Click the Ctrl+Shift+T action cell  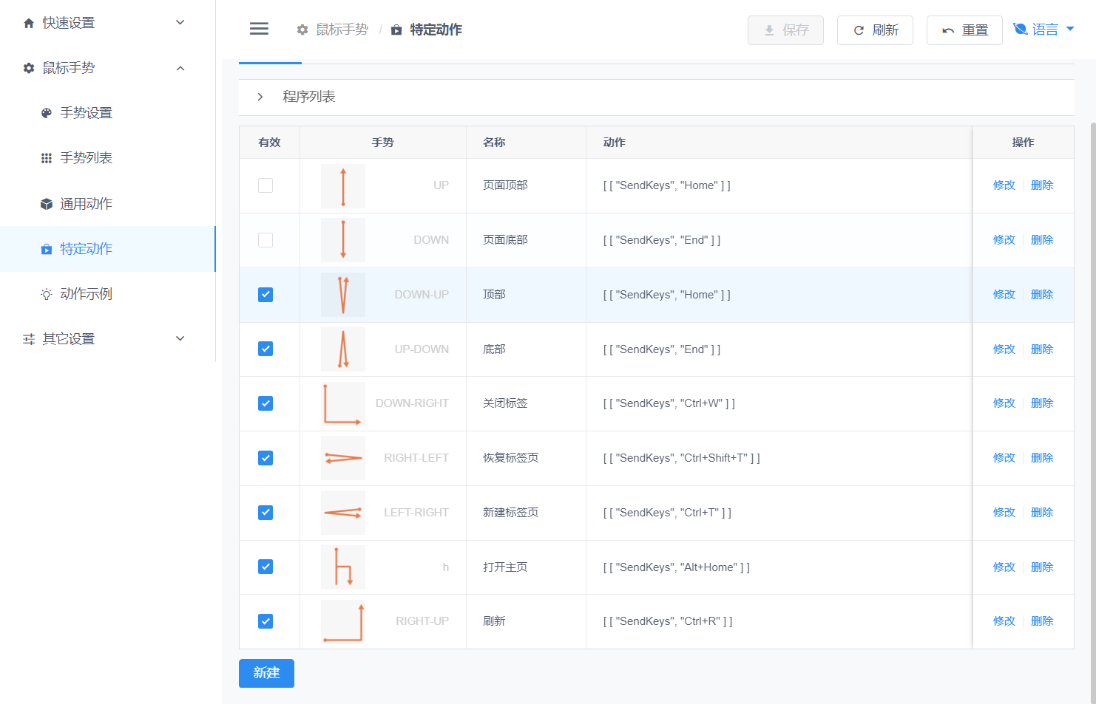click(x=779, y=458)
